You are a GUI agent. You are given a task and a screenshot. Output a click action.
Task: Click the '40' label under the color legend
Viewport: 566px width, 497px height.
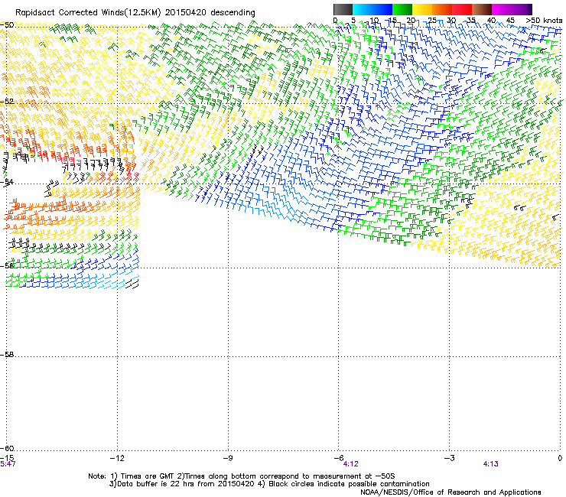491,20
